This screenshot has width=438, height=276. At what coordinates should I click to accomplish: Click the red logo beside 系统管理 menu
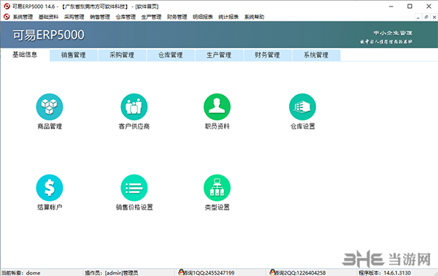[x=7, y=17]
